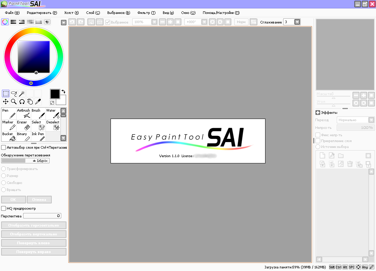Select the Вращать radio button
Image resolution: width=376 pixels, height=271 pixels.
(4, 189)
